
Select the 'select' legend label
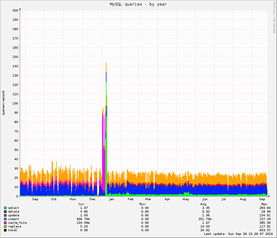(13, 208)
